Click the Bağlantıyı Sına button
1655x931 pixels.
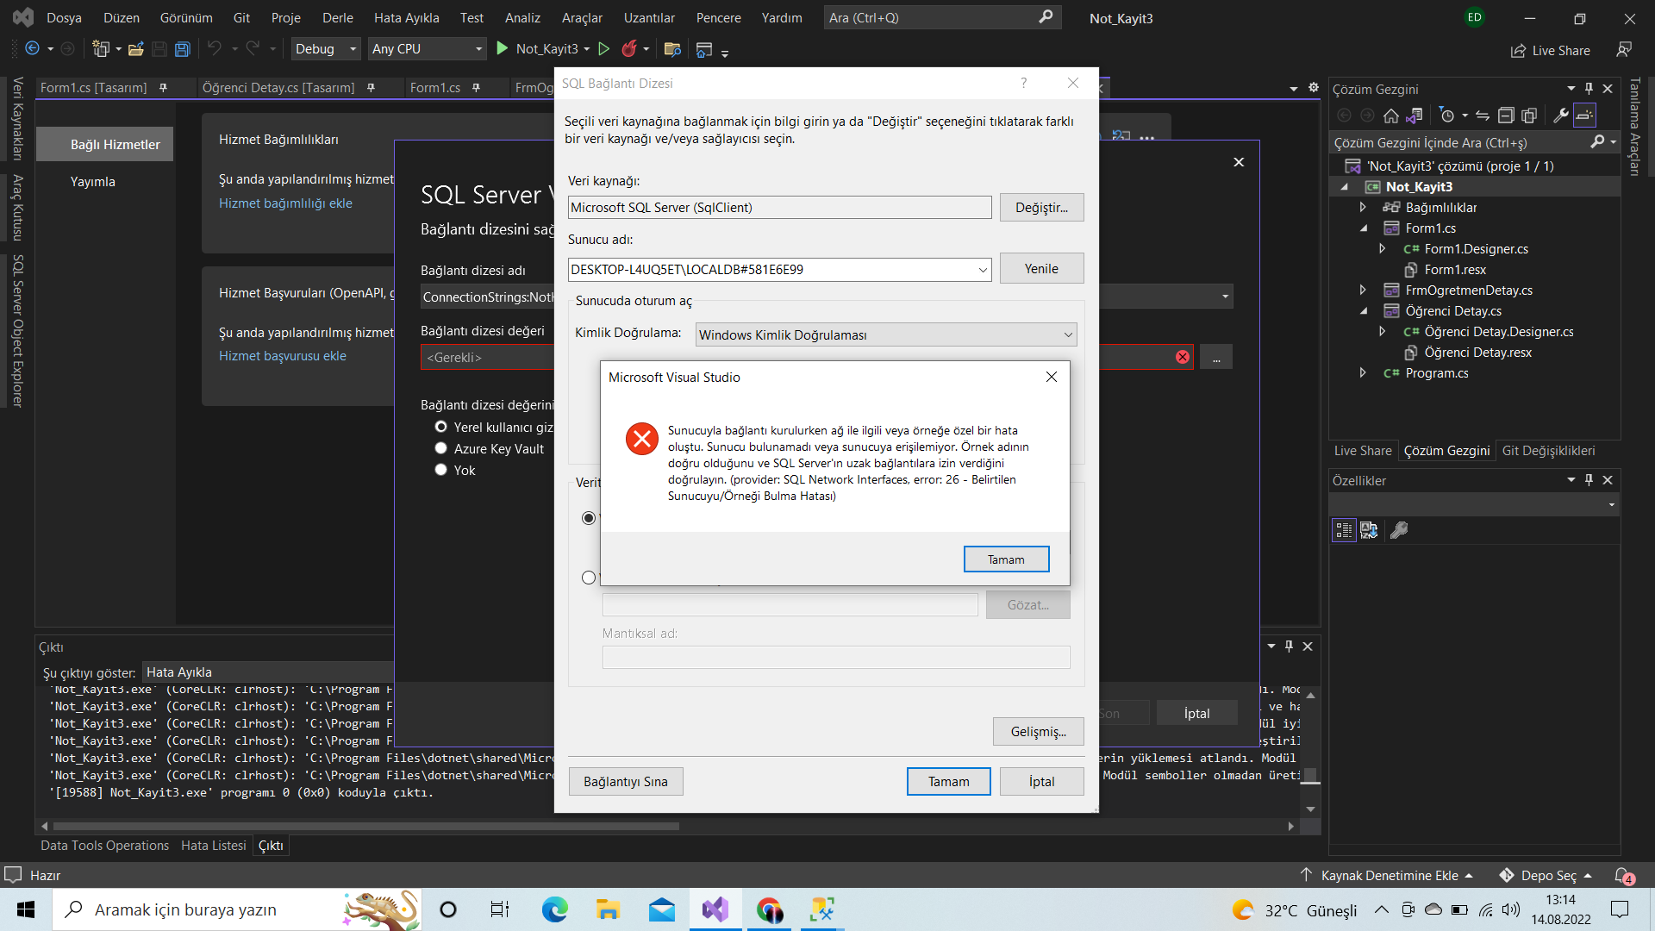tap(625, 782)
